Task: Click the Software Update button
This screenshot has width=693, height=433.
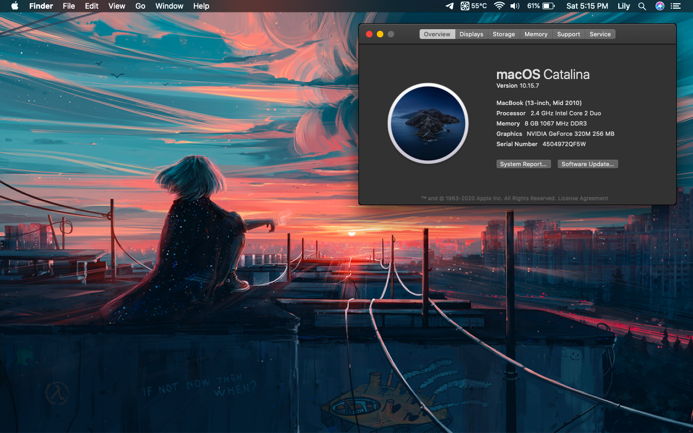Action: (x=588, y=164)
